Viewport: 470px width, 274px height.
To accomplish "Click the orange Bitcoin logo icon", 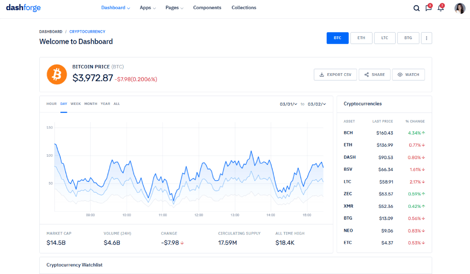I will 57,74.
